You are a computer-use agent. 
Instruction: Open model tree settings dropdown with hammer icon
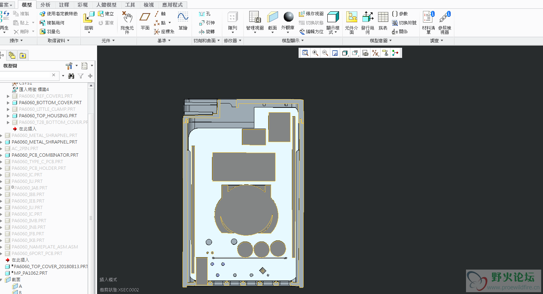coord(71,66)
